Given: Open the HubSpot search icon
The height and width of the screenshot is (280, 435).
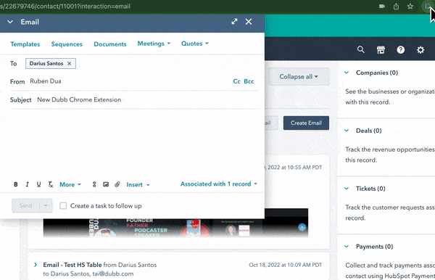Looking at the screenshot, I should click(x=360, y=49).
